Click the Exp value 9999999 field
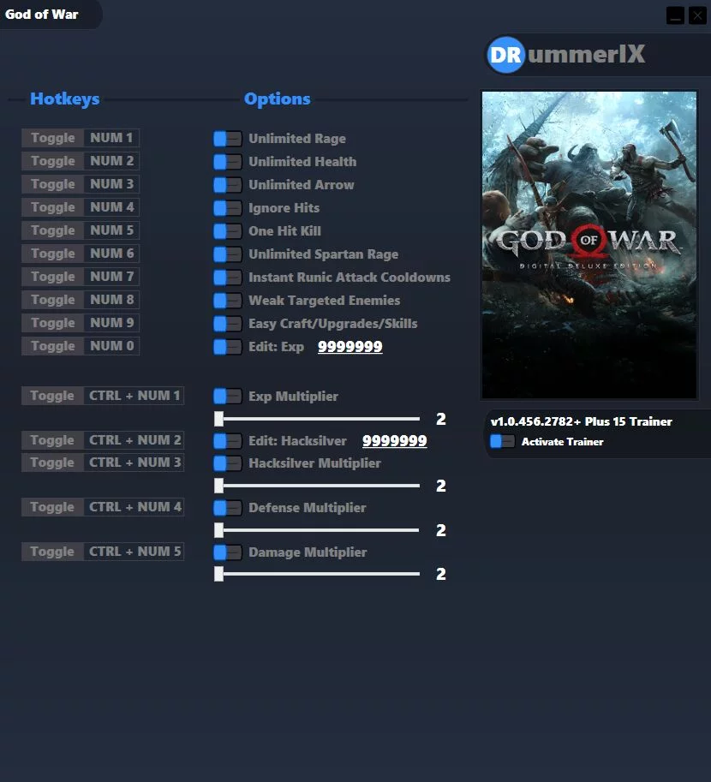The width and height of the screenshot is (711, 782). (350, 347)
